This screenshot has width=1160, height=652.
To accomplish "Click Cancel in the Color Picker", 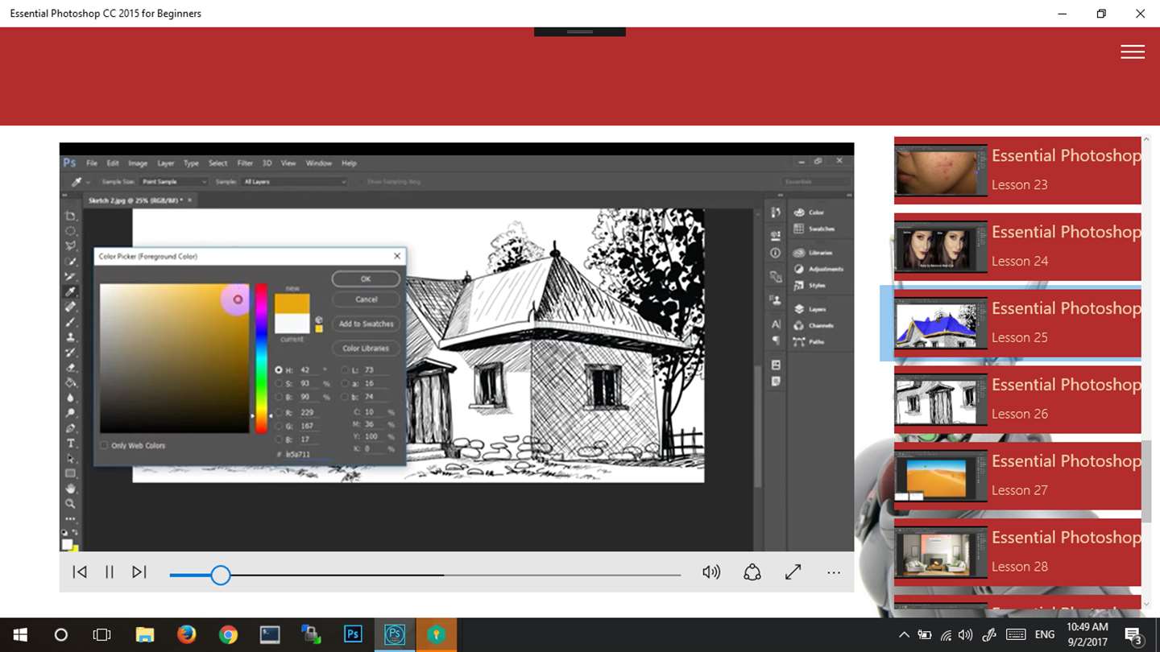I will click(x=366, y=299).
